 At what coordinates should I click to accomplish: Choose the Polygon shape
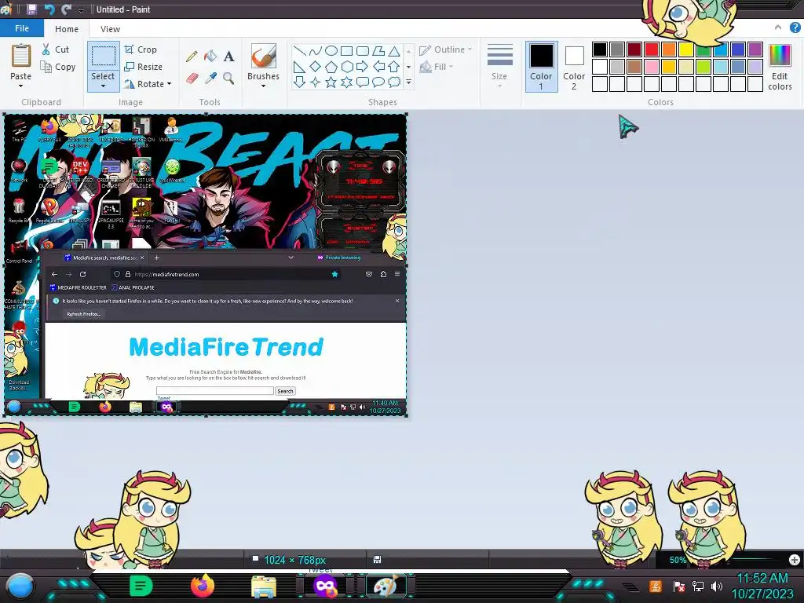[x=378, y=51]
